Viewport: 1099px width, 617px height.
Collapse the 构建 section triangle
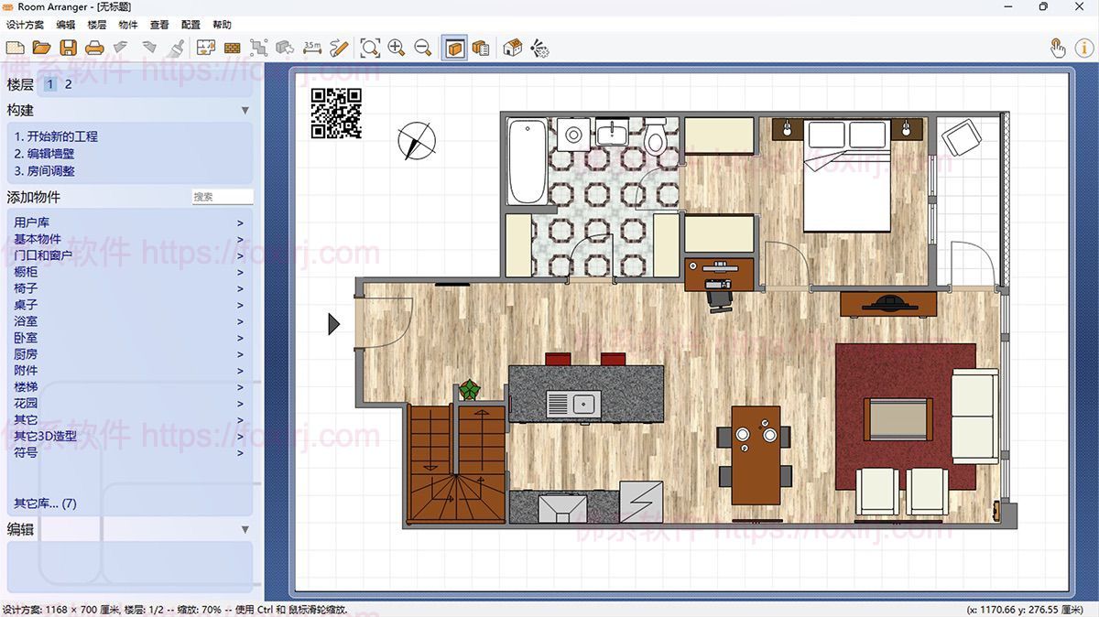click(245, 111)
